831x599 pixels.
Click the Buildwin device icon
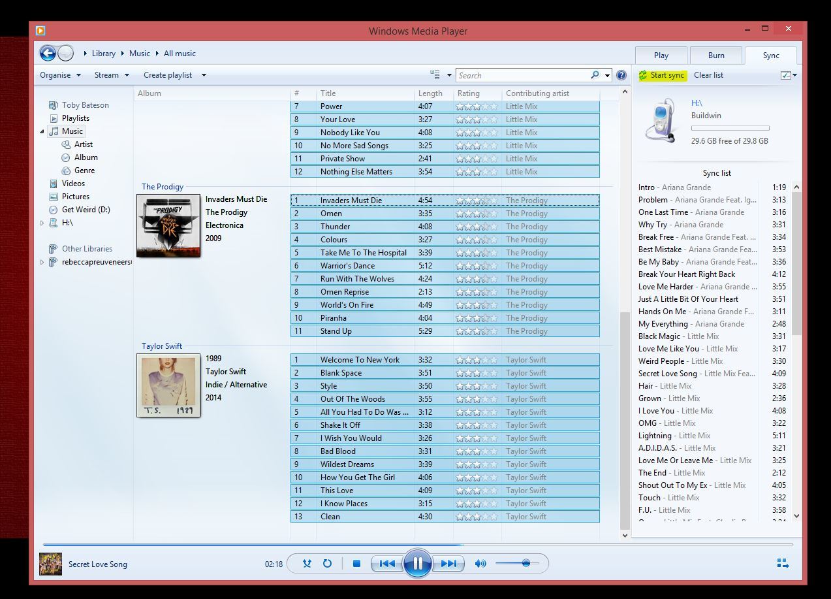coord(661,121)
